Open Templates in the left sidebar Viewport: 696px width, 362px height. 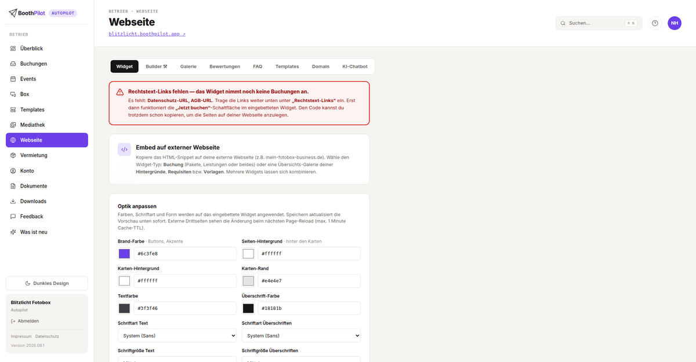[x=47, y=109]
